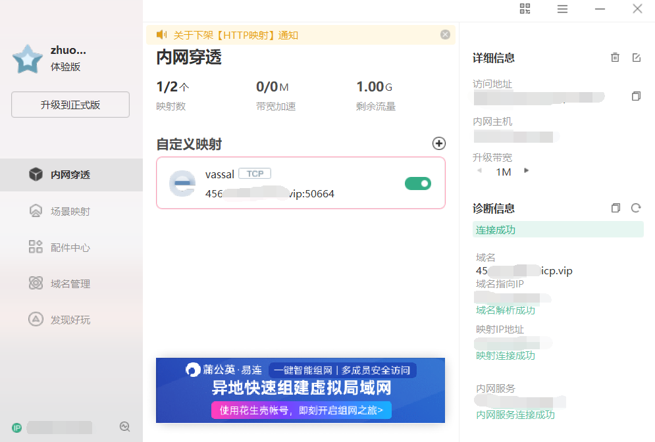This screenshot has height=442, width=655.
Task: Click the 体验版 edition label
Action: pos(65,67)
